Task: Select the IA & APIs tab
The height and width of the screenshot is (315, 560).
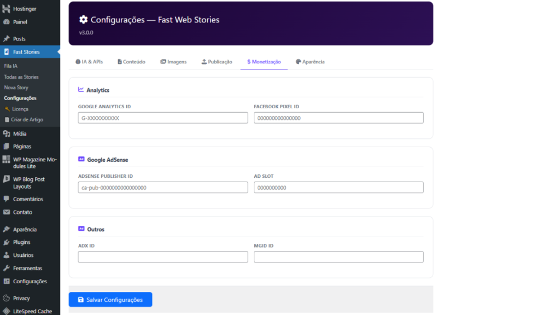Action: click(89, 62)
